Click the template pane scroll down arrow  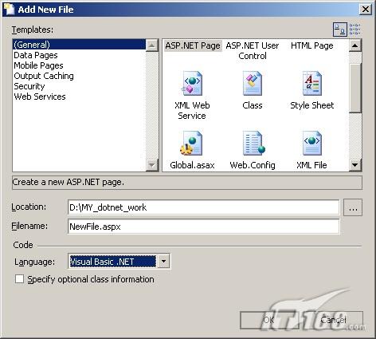click(355, 165)
